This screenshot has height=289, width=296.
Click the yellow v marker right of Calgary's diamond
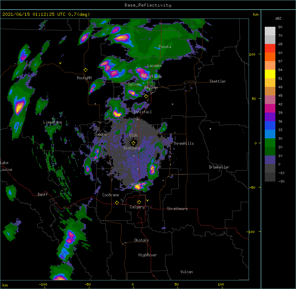click(147, 200)
